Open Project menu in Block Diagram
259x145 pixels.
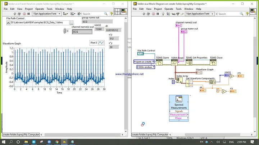(x=158, y=9)
